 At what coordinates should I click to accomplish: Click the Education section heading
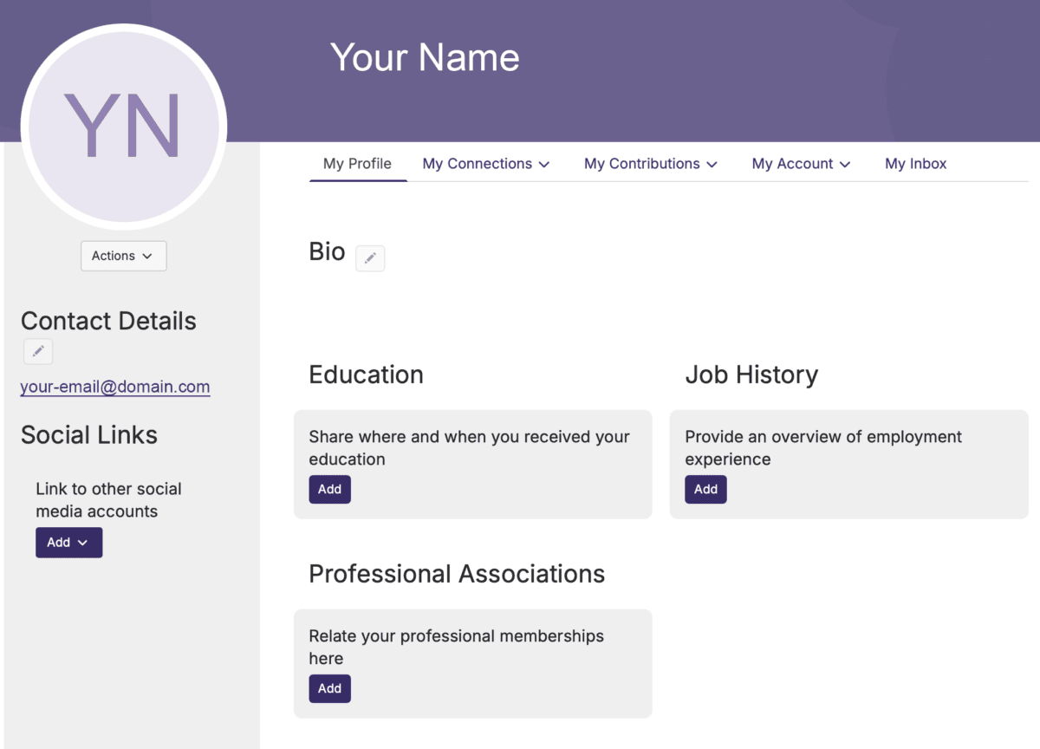pos(367,374)
